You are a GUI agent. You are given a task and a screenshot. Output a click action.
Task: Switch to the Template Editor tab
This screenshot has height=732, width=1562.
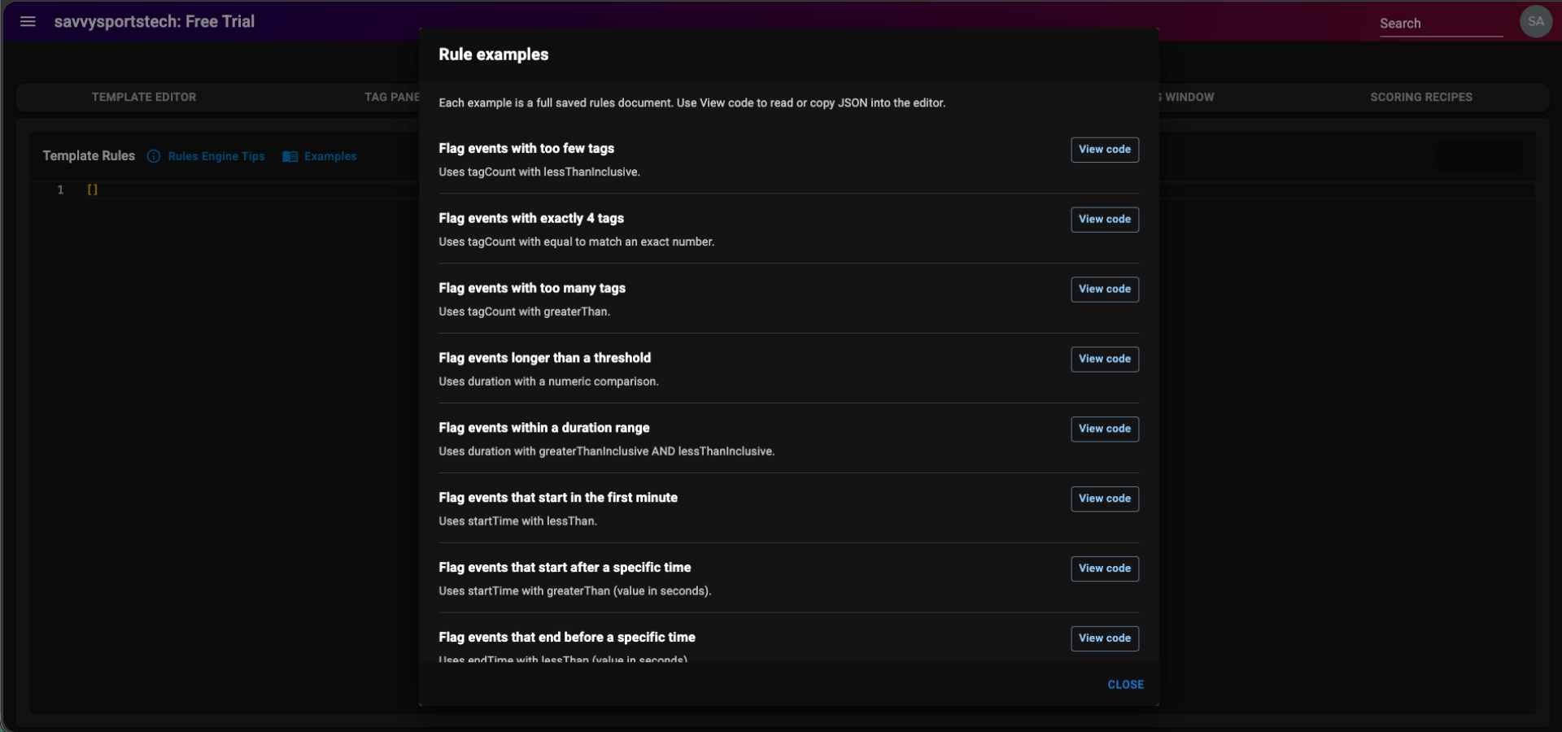coord(144,97)
